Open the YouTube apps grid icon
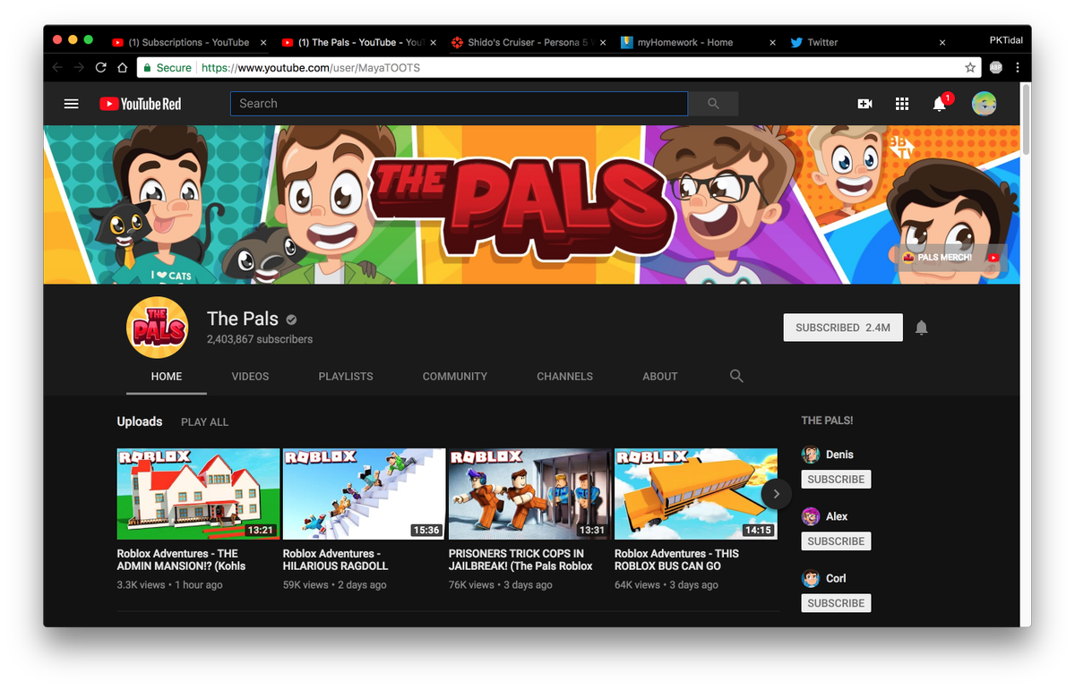Screen dimensions: 1075x689 (x=902, y=104)
